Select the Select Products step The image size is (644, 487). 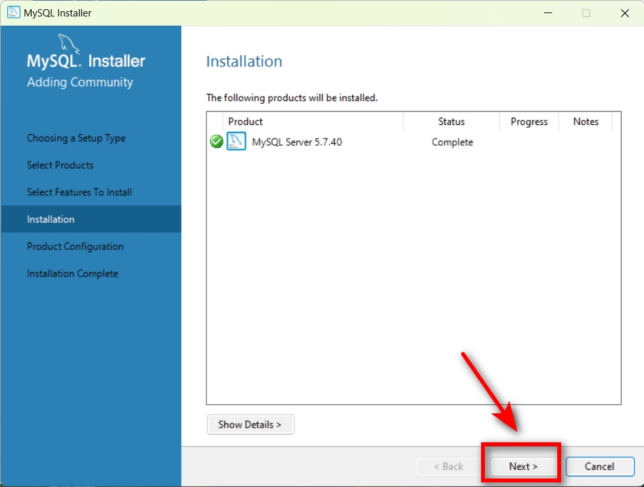60,165
